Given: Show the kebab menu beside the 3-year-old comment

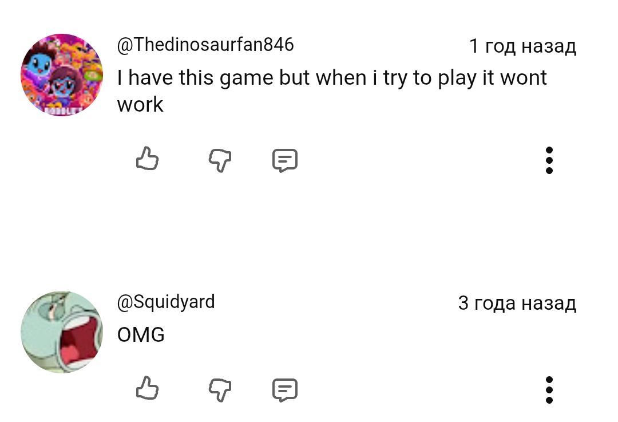Looking at the screenshot, I should click(549, 389).
